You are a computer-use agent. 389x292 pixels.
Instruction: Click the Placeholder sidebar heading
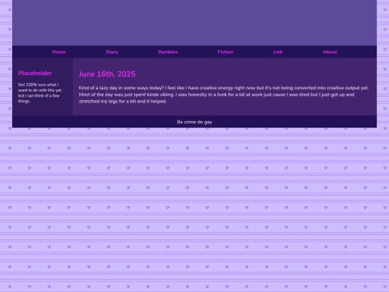[x=35, y=73]
